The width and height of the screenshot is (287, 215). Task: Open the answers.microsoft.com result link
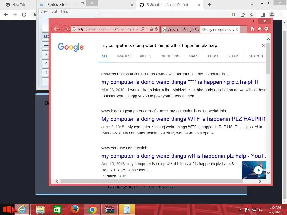point(180,82)
